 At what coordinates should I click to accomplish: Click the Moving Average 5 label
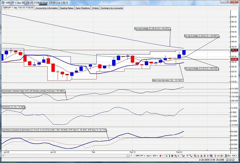coord(202,69)
